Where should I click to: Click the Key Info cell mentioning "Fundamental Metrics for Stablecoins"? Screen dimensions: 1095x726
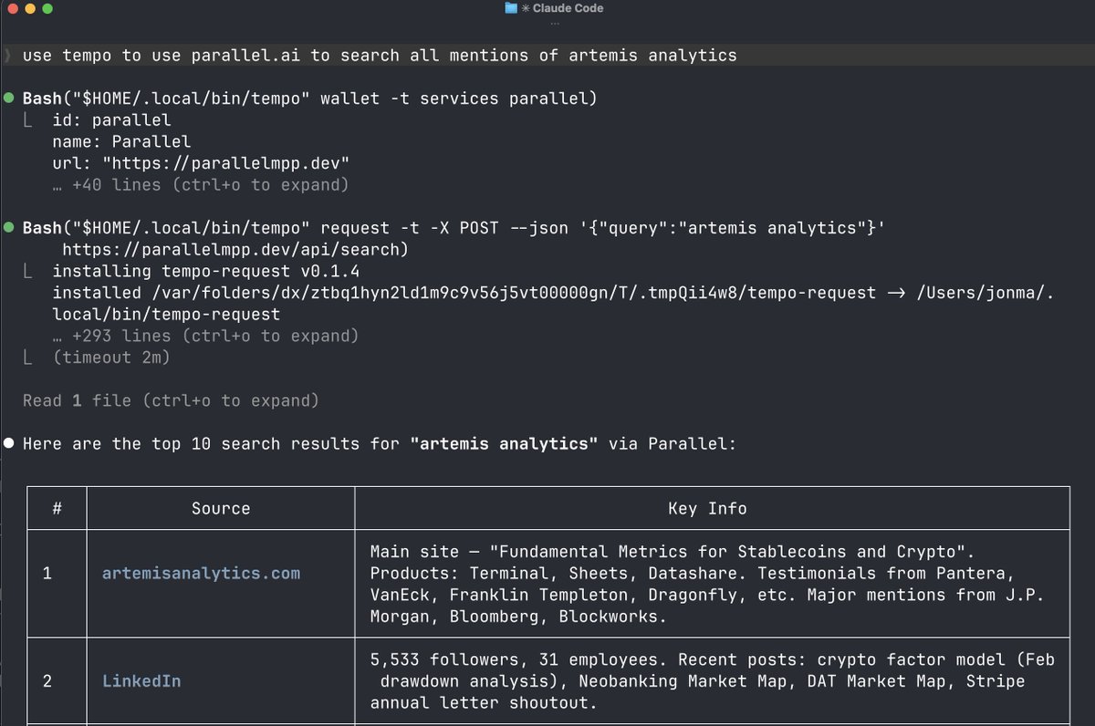[x=712, y=584]
